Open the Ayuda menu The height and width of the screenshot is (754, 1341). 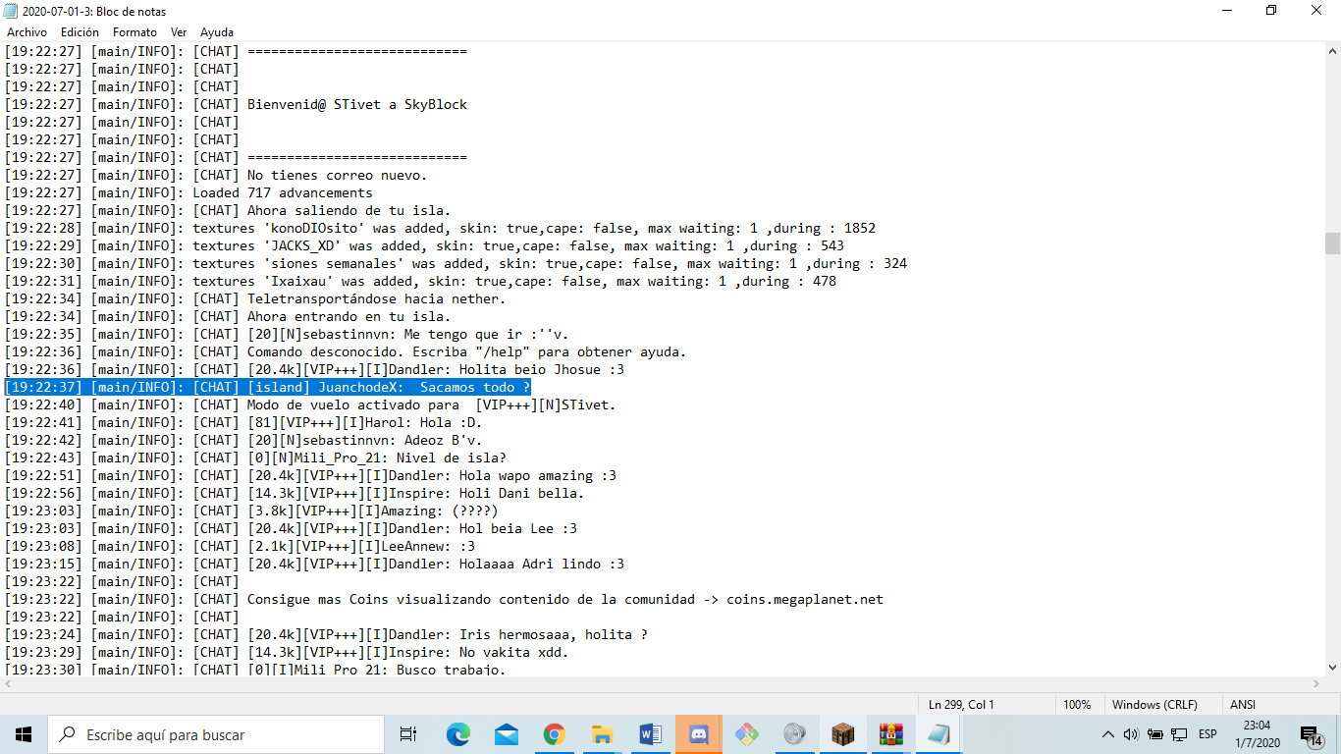(x=217, y=32)
